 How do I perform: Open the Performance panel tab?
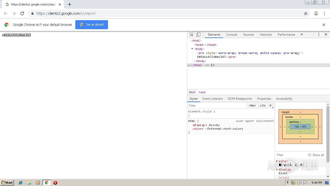[286, 35]
